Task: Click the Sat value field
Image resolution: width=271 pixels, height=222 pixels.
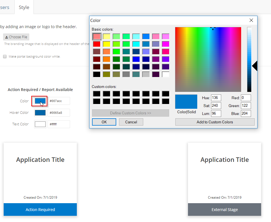Action: [x=216, y=106]
